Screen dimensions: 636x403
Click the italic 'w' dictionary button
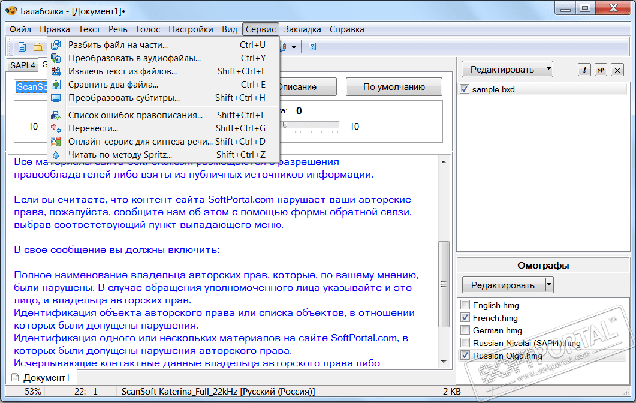point(601,70)
